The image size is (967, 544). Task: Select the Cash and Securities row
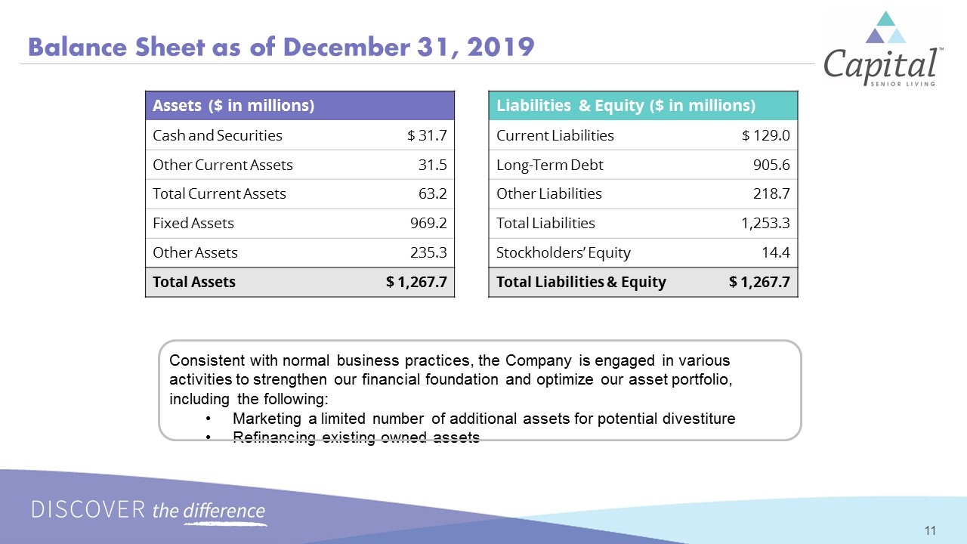coord(301,135)
